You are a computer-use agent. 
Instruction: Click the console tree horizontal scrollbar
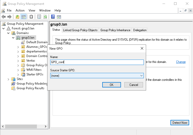(24, 126)
